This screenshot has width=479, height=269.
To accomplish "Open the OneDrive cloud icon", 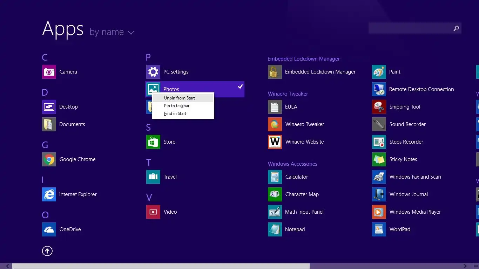I will (49, 229).
